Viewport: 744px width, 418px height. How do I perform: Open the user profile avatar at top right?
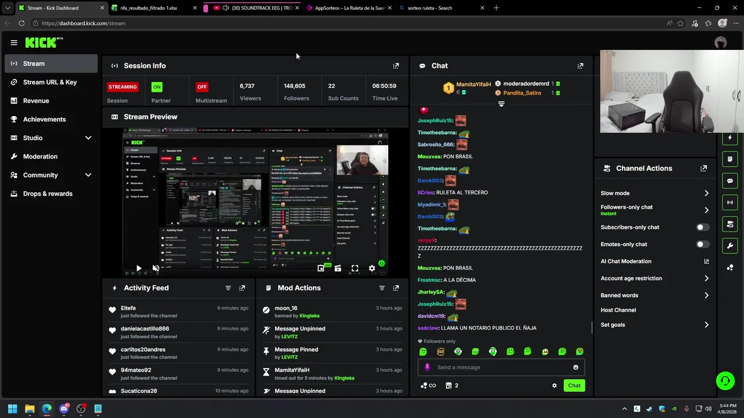click(x=721, y=42)
